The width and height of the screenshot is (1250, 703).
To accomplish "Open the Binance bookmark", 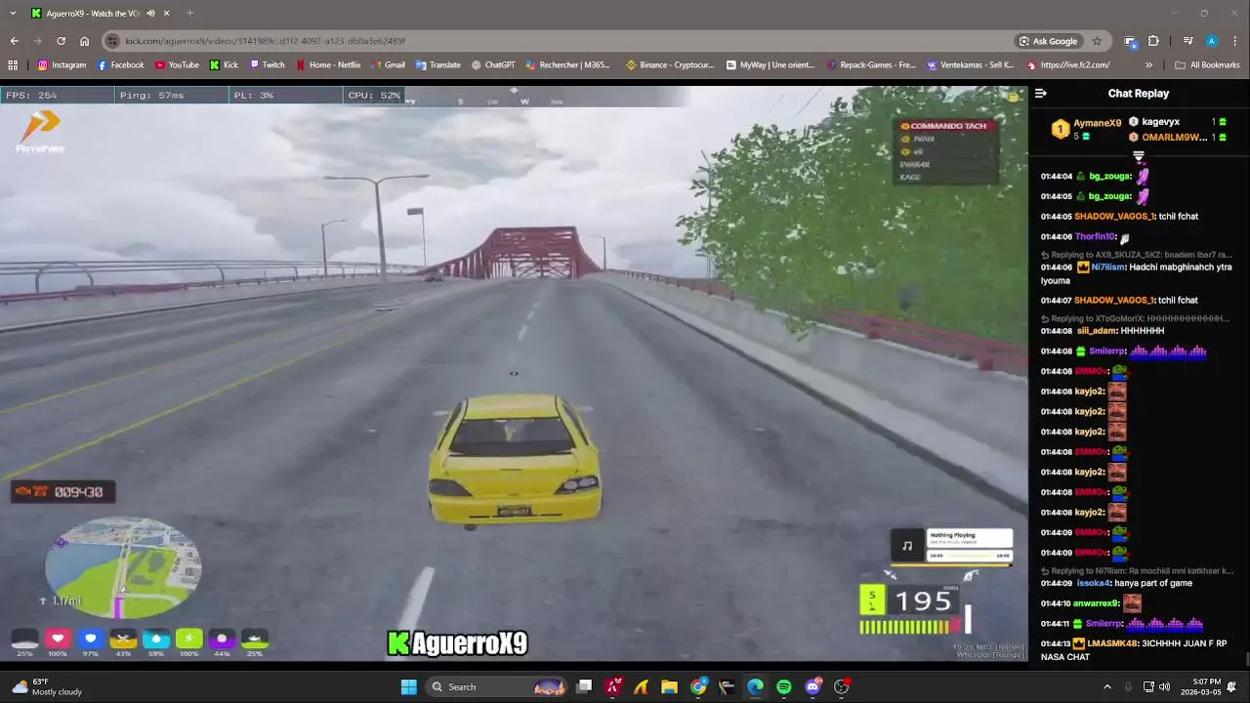I will [670, 65].
